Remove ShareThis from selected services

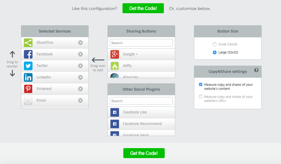pos(80,43)
